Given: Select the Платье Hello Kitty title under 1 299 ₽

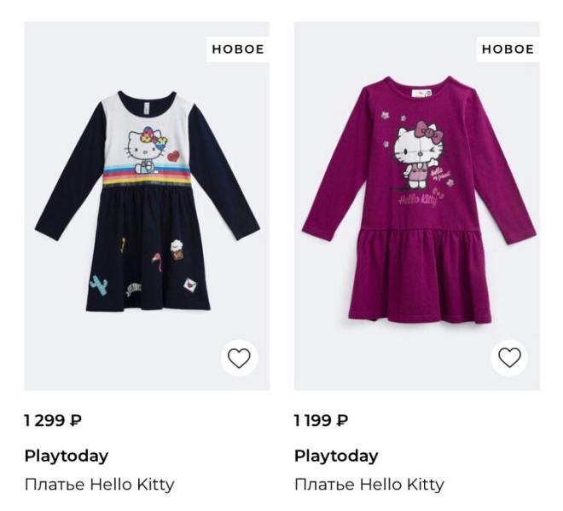Looking at the screenshot, I should coord(99,485).
